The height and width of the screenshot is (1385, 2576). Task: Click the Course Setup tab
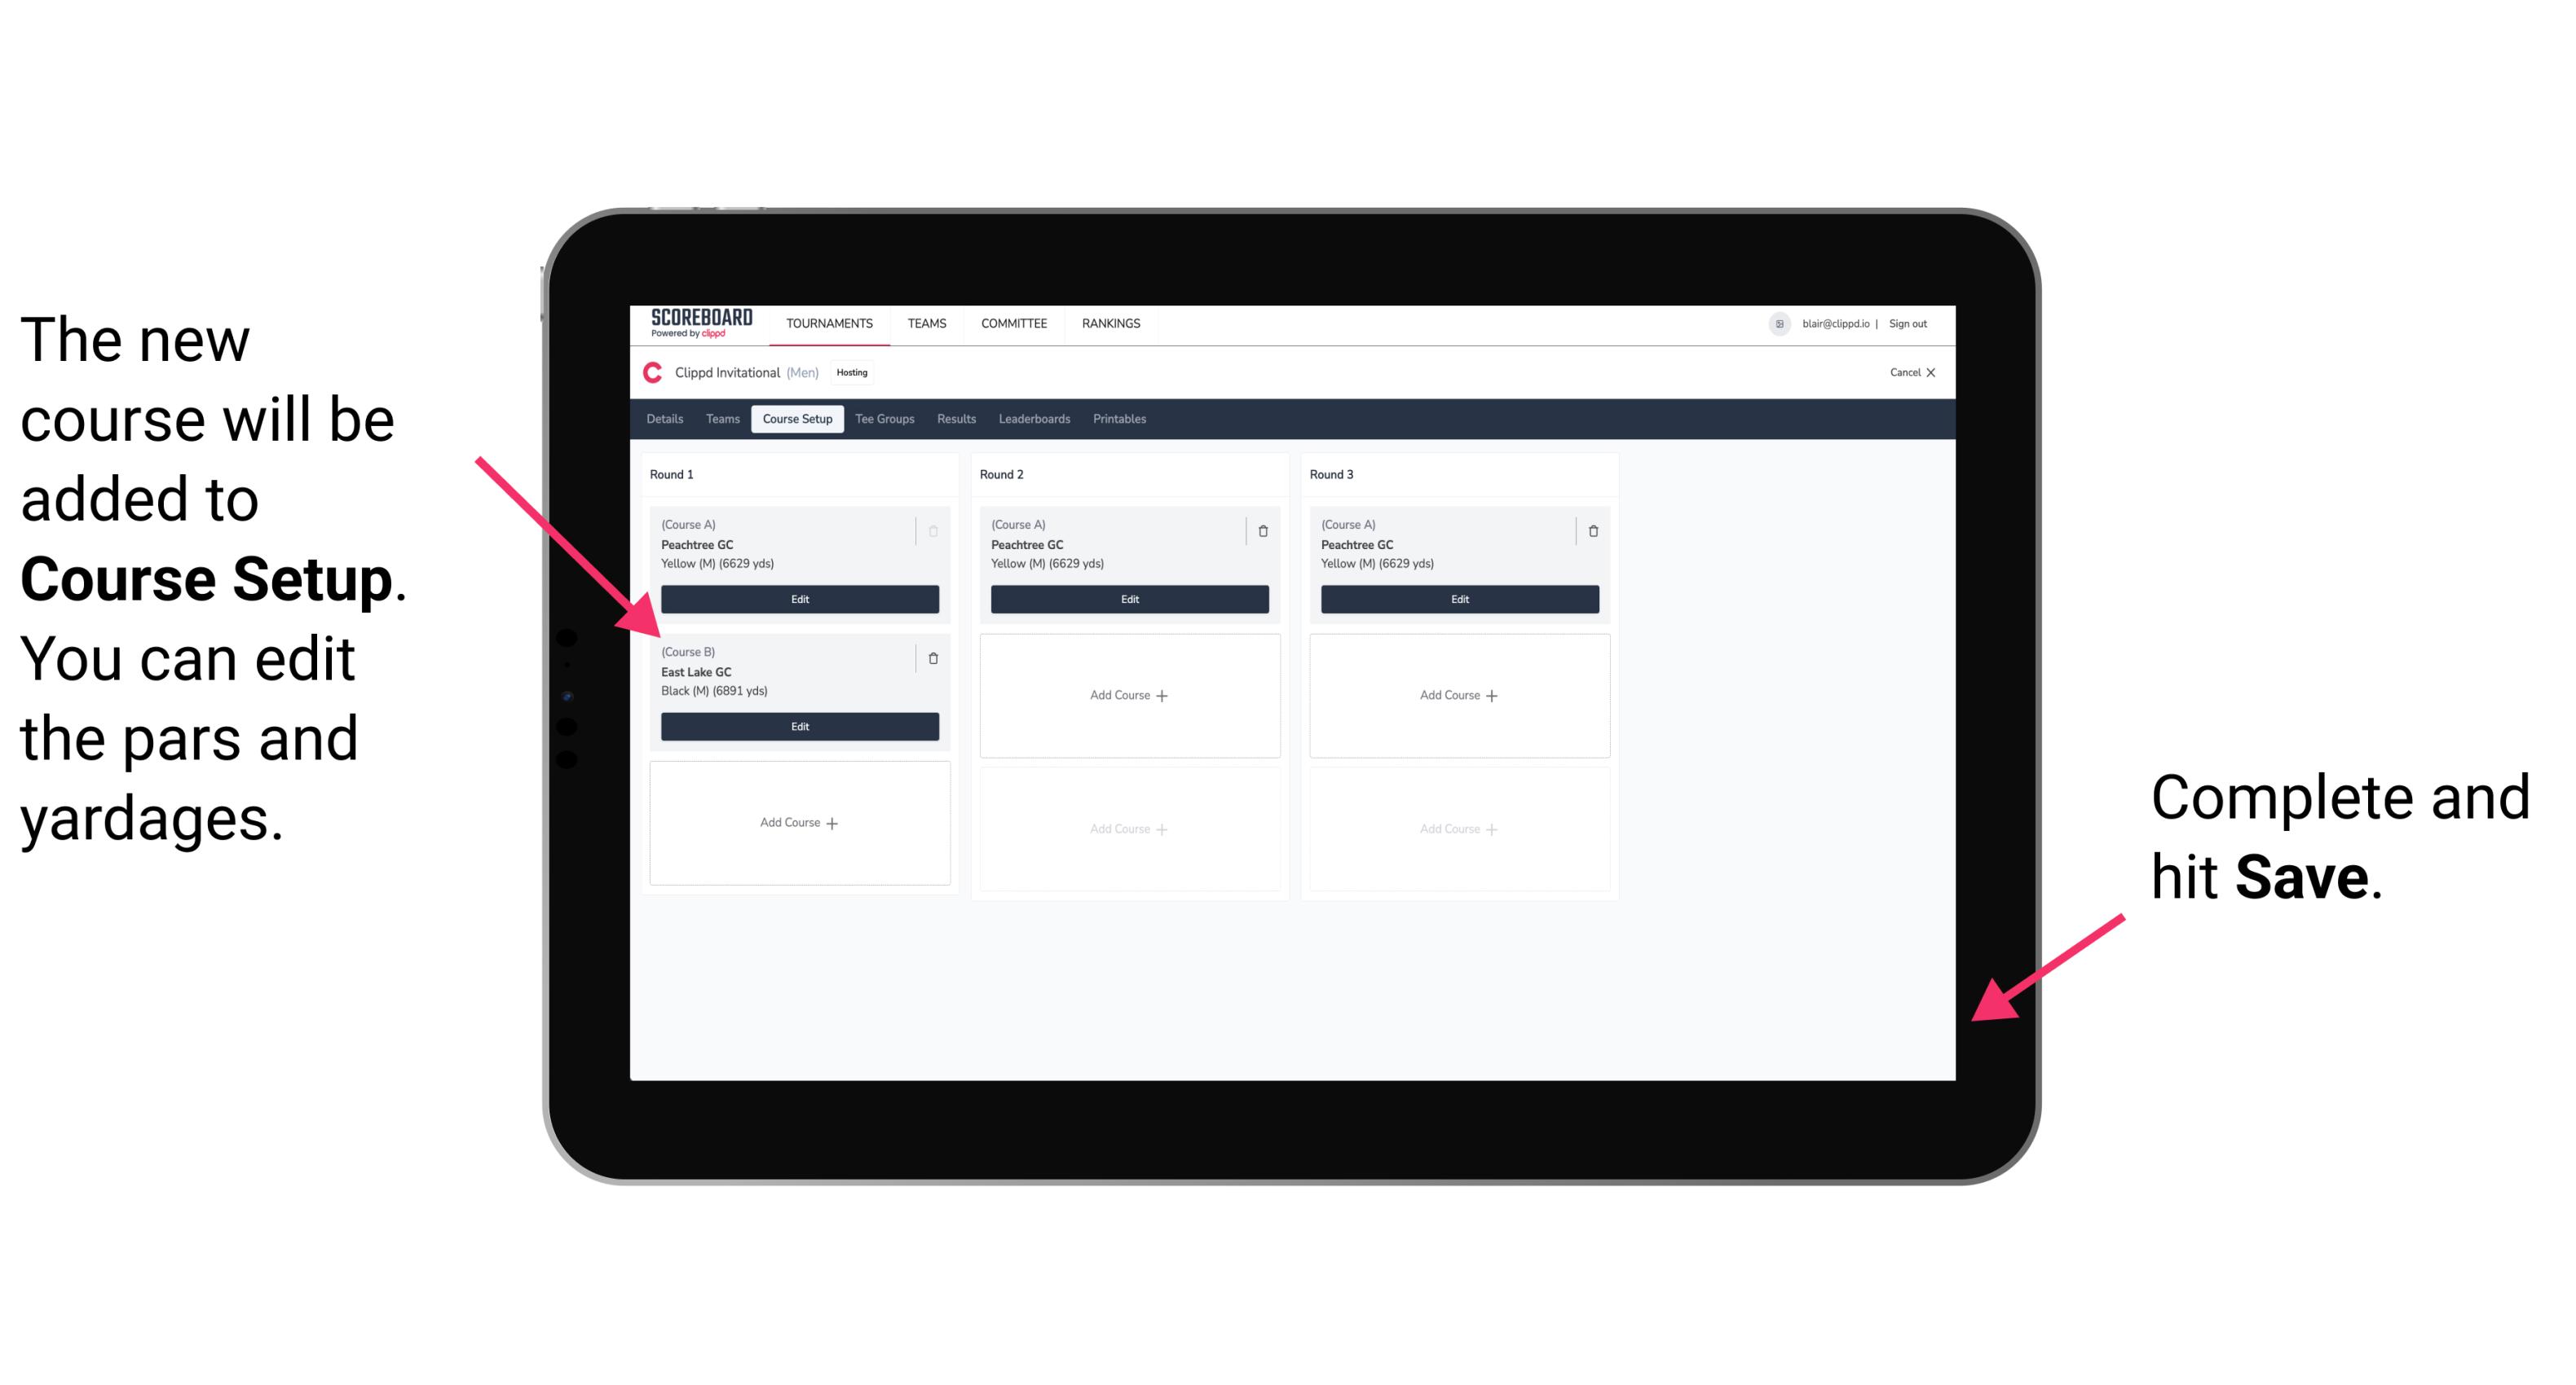pos(800,420)
